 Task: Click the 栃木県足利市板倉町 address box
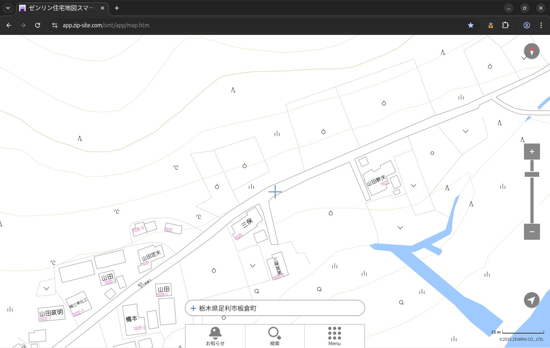click(x=275, y=308)
